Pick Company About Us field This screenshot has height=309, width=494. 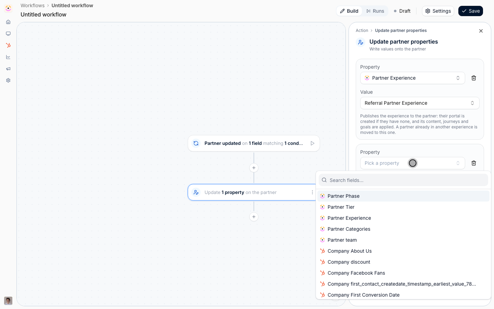click(x=403, y=251)
